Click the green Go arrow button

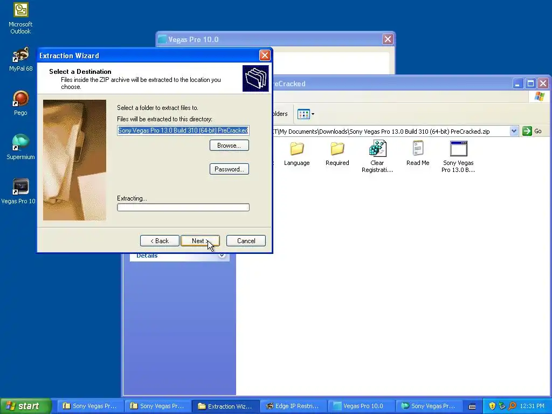[x=527, y=132]
